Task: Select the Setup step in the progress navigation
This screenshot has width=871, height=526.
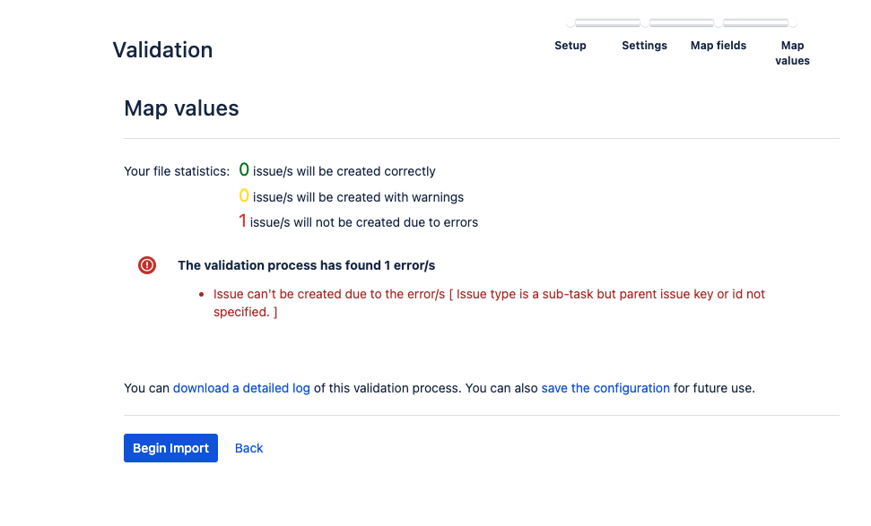Action: click(570, 45)
